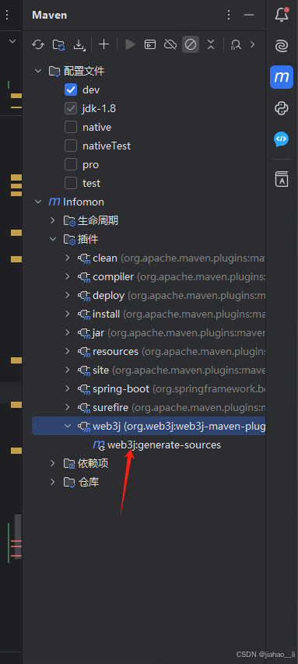Expand the spring-boot plugin node
Viewport: 298px width, 664px height.
click(68, 388)
